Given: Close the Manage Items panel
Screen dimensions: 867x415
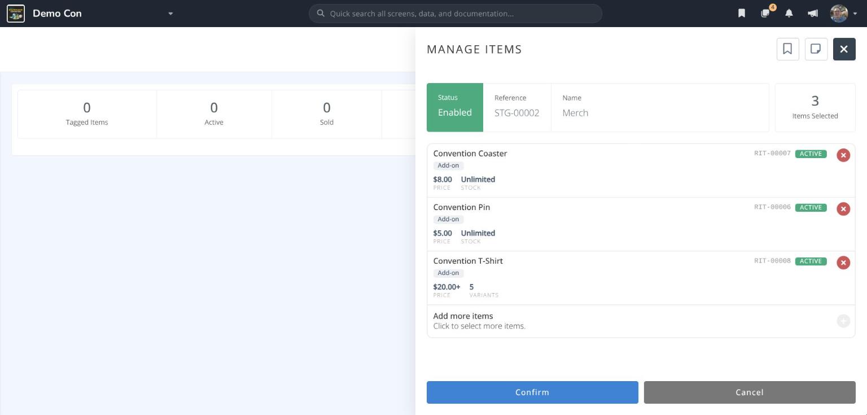Looking at the screenshot, I should tap(844, 49).
